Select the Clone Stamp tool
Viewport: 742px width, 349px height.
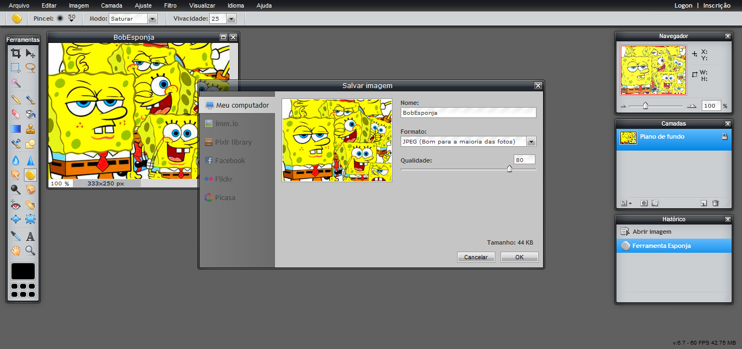(x=30, y=129)
